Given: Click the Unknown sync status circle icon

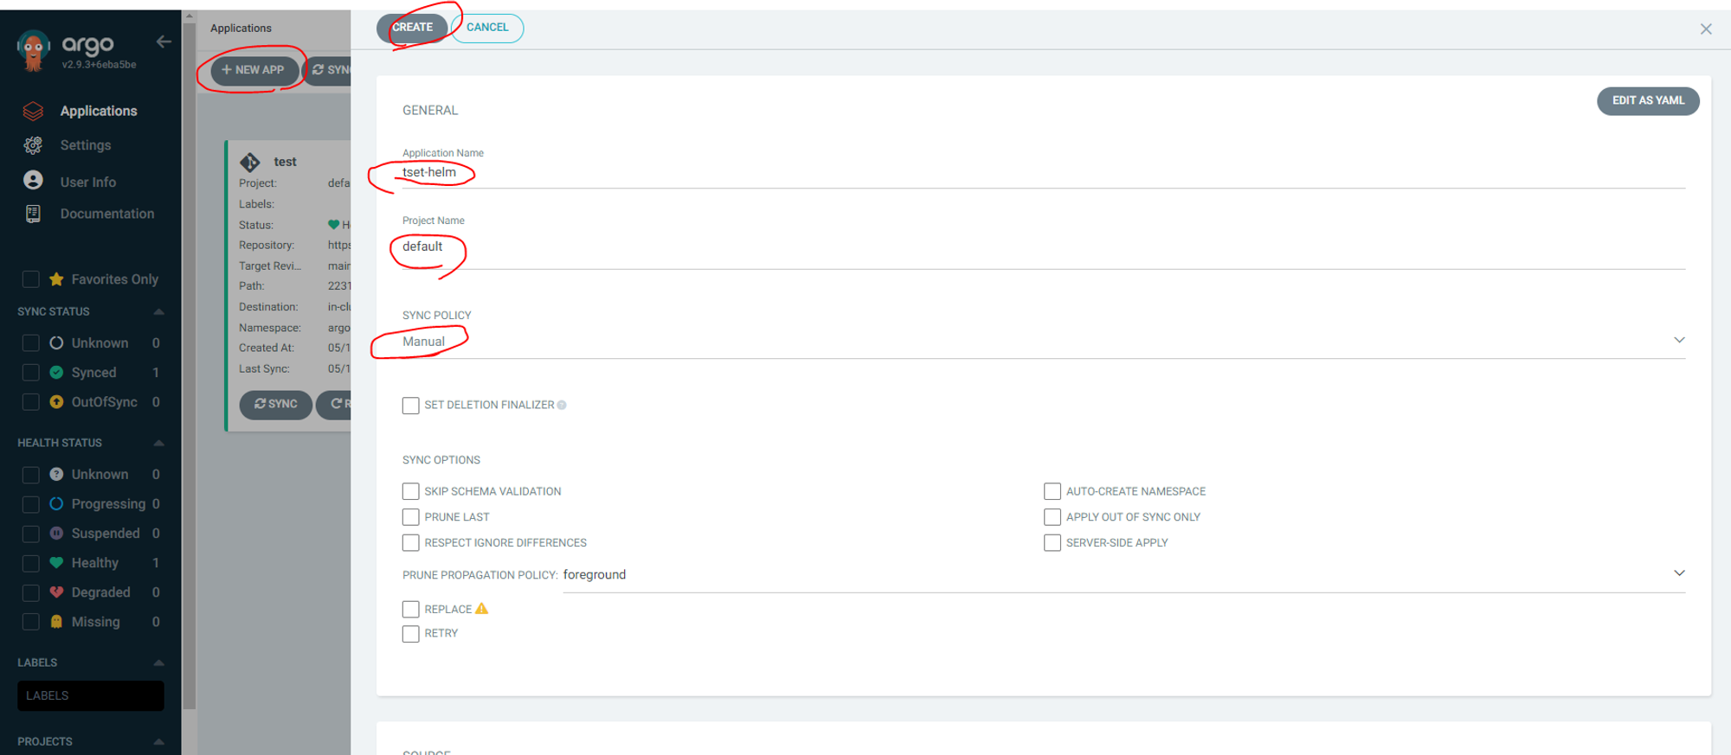Looking at the screenshot, I should click(x=56, y=342).
